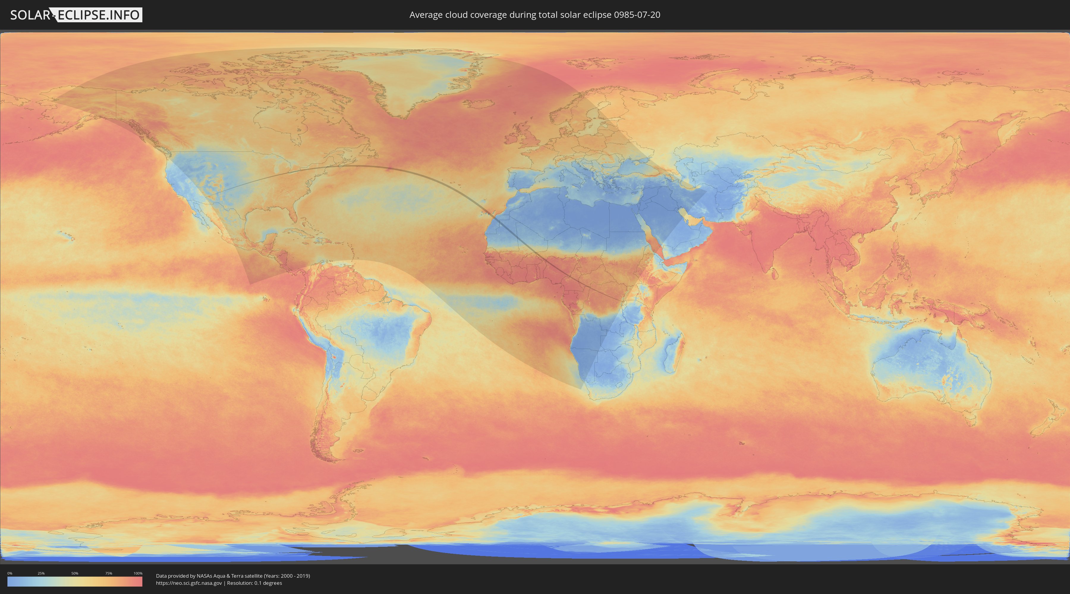
Task: Click the 50% legend label
Action: [x=75, y=573]
